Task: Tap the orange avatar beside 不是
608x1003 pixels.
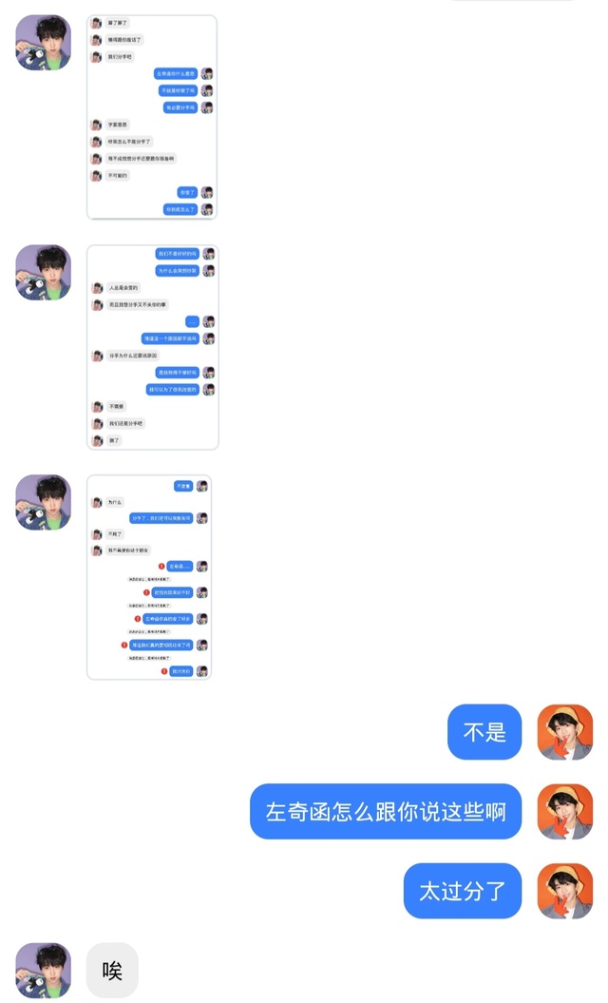Action: [x=565, y=732]
